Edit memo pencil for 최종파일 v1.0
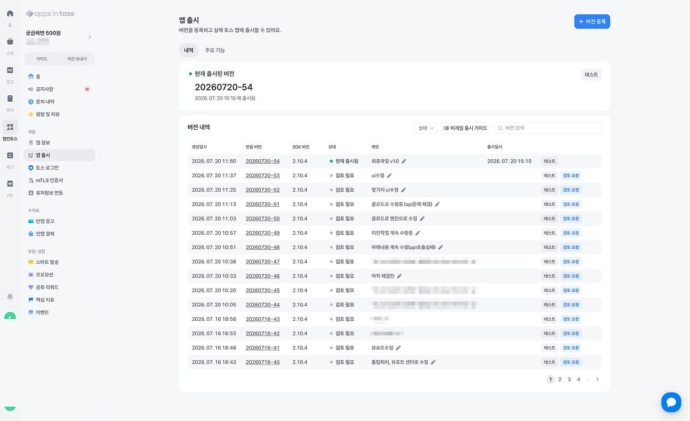Viewport: 690px width, 421px height. point(404,161)
